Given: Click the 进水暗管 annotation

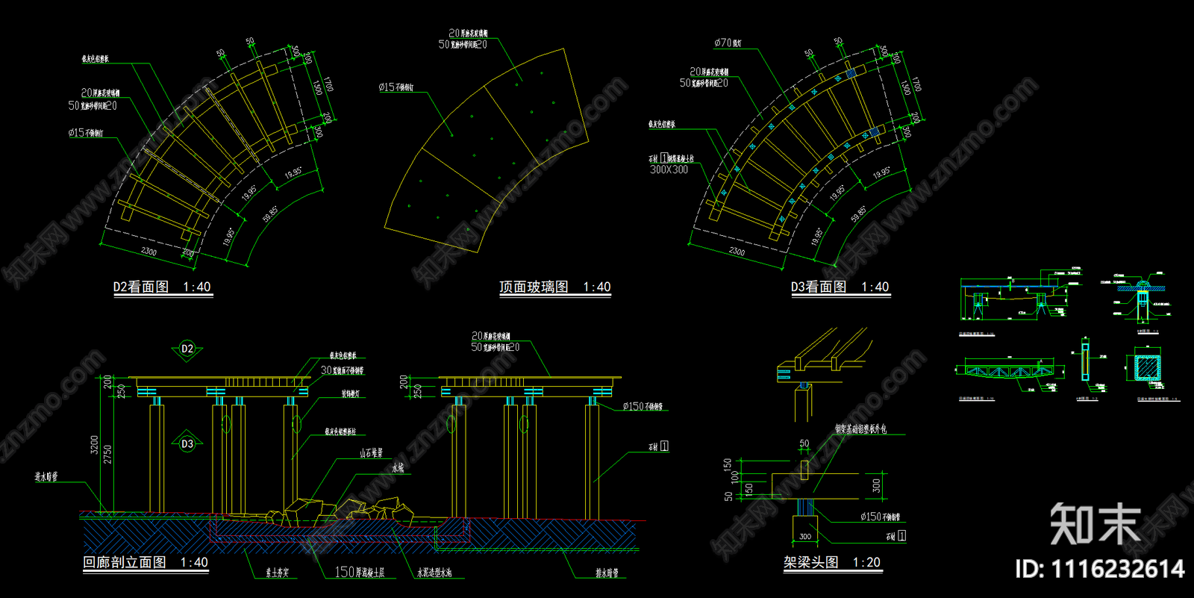Looking at the screenshot, I should (46, 476).
